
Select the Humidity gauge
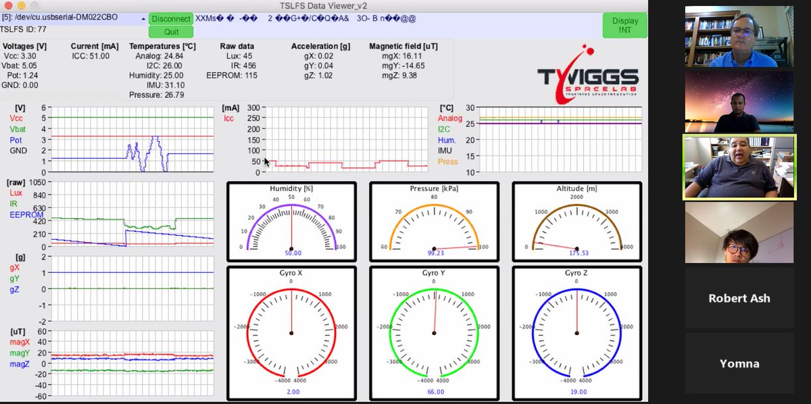[291, 222]
